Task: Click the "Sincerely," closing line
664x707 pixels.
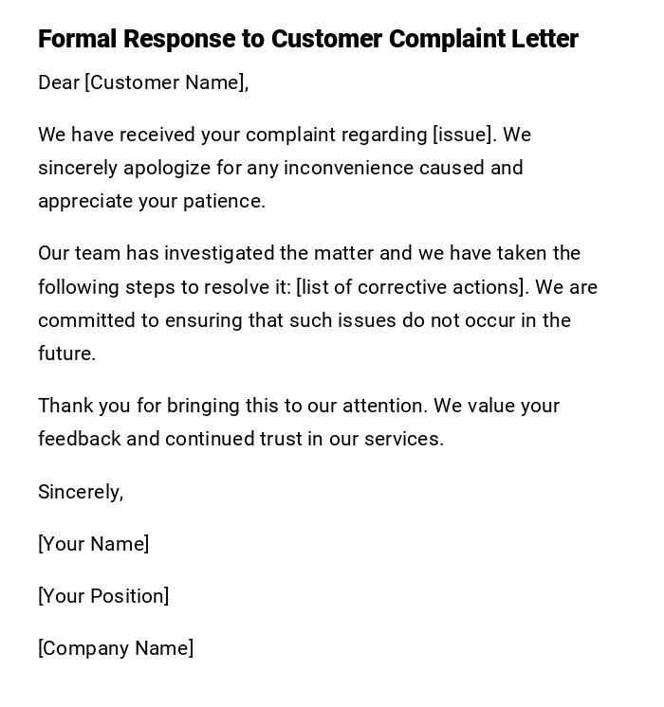Action: (x=81, y=492)
